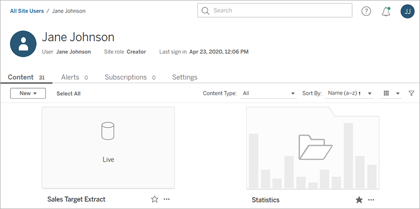Click the grid view icon
This screenshot has width=420, height=209.
tap(386, 93)
